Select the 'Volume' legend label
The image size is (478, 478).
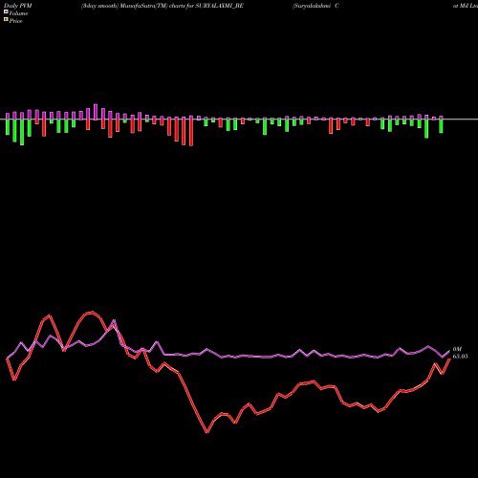coord(18,13)
